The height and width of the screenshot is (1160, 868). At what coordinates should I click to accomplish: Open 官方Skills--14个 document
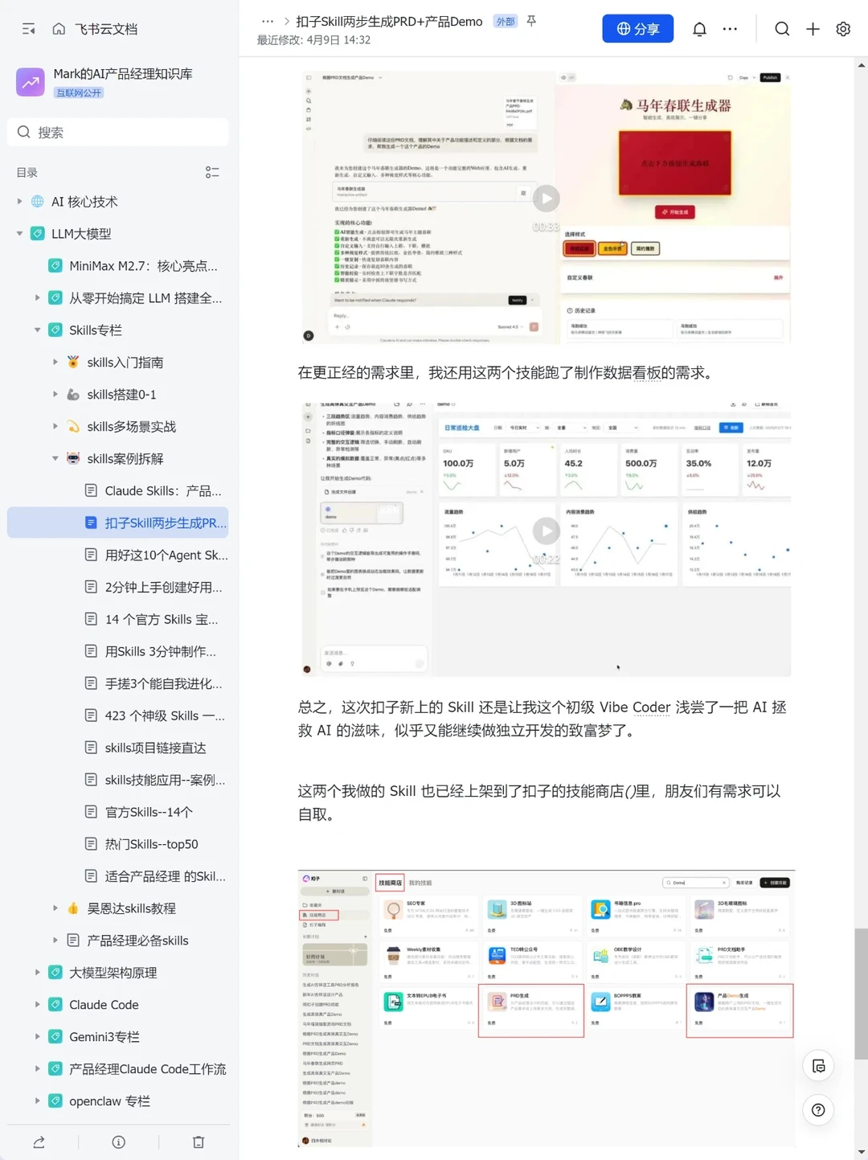pyautogui.click(x=118, y=812)
